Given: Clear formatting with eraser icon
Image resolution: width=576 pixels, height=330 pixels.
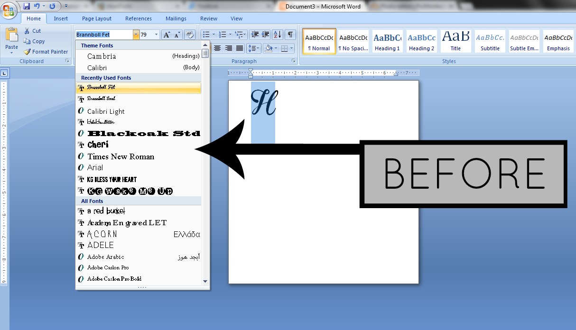Looking at the screenshot, I should pos(189,35).
